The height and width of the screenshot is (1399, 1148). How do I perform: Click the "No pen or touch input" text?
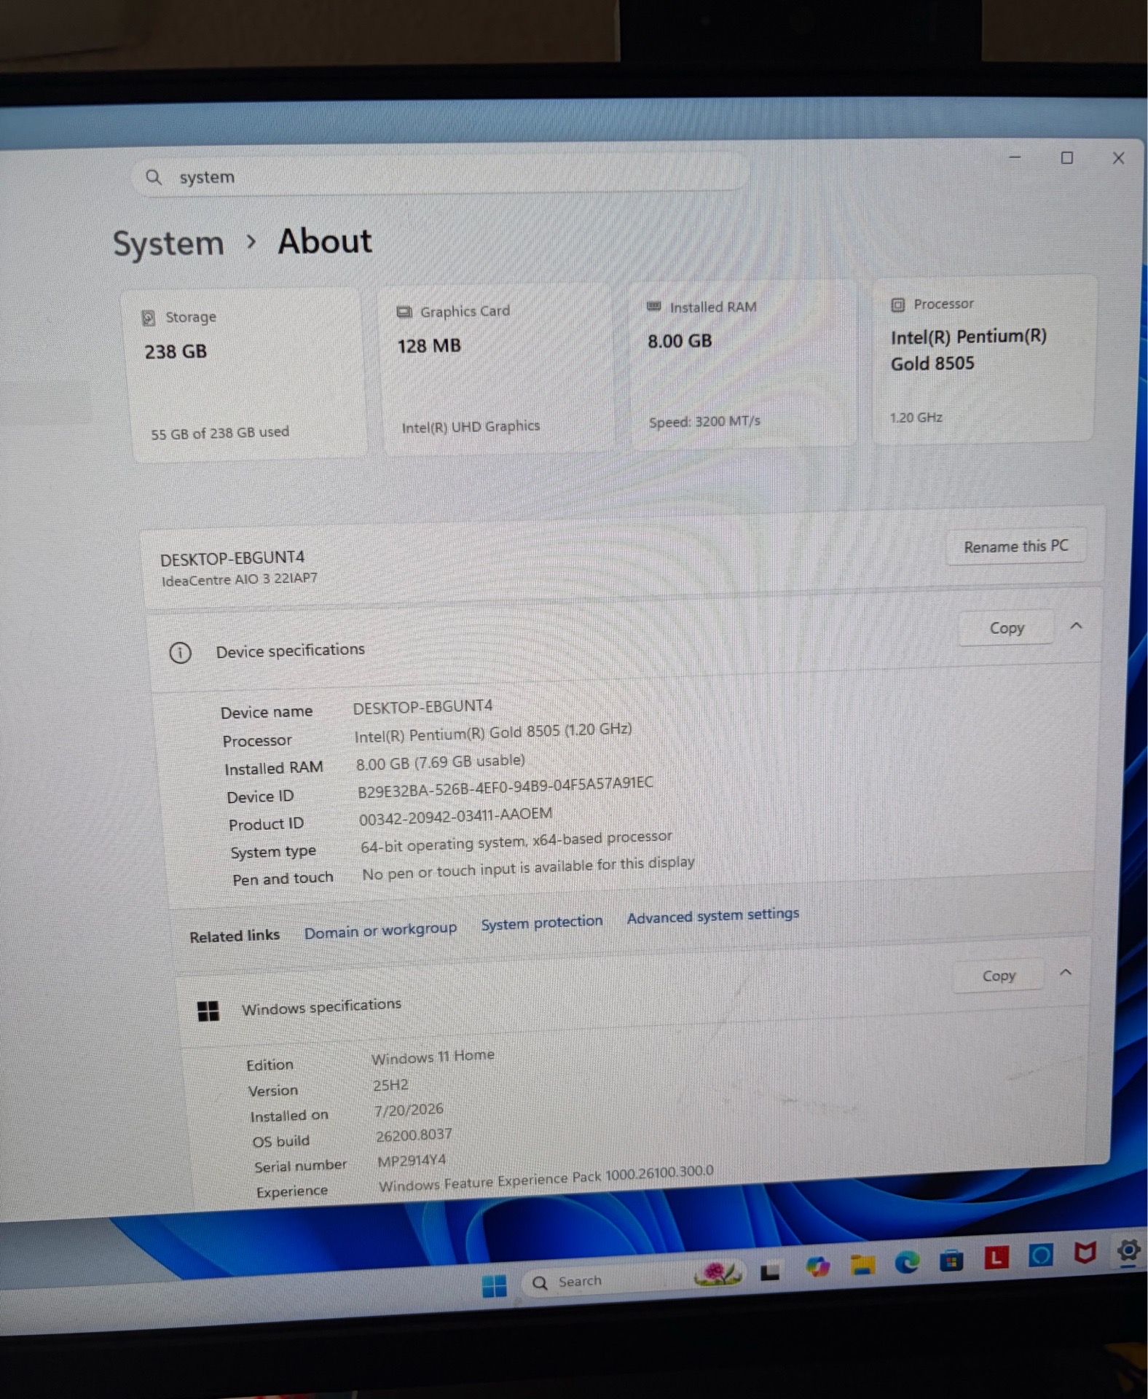(x=528, y=869)
